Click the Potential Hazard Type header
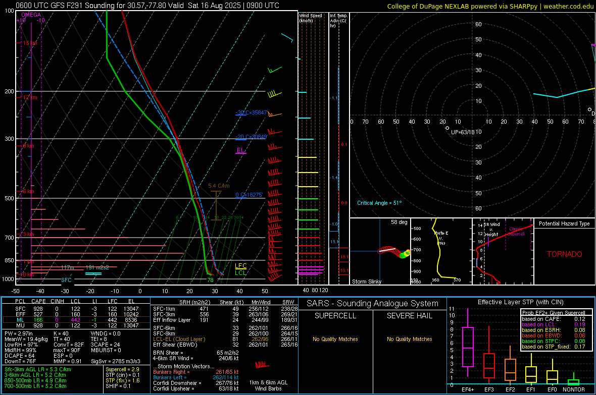Image resolution: width=596 pixels, height=395 pixels. [x=565, y=223]
